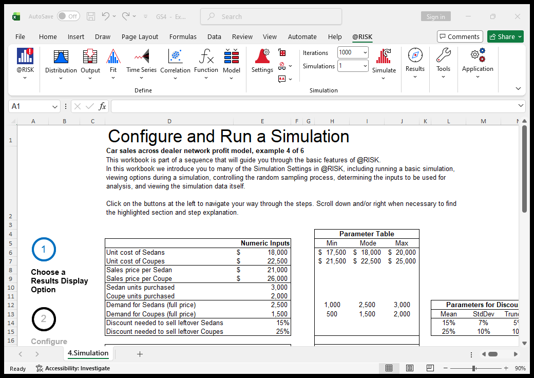Open Simulation Settings
This screenshot has height=378, width=534.
pos(262,61)
